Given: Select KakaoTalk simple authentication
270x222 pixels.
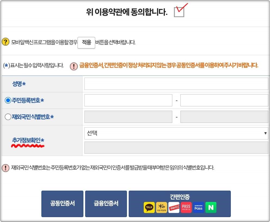Looking at the screenshot, I should 149,207.
